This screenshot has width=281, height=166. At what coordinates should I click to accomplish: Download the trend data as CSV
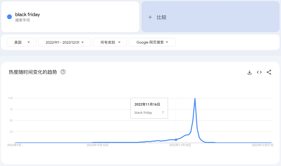tap(249, 72)
